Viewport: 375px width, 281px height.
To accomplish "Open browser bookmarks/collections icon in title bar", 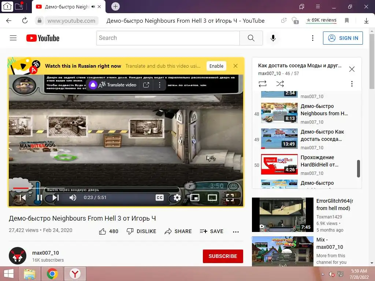I will pyautogui.click(x=302, y=7).
